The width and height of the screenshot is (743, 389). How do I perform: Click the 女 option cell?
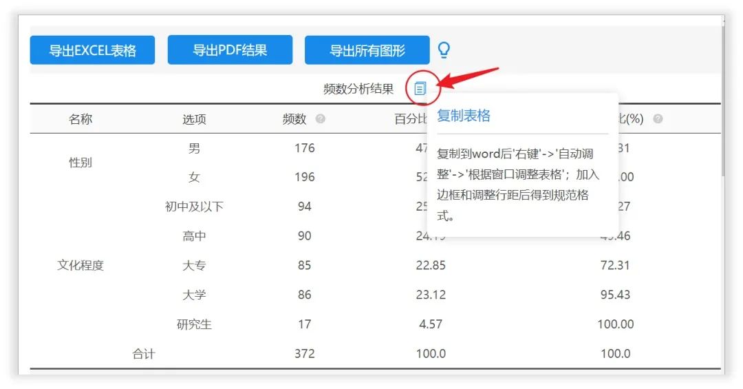click(194, 177)
